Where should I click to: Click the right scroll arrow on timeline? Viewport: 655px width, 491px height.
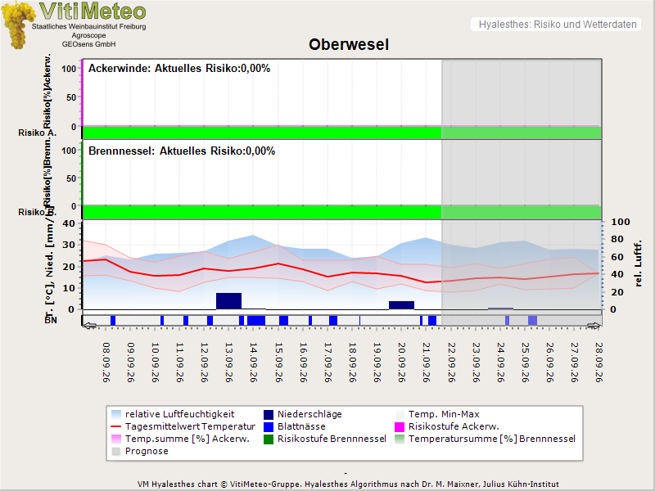point(594,326)
